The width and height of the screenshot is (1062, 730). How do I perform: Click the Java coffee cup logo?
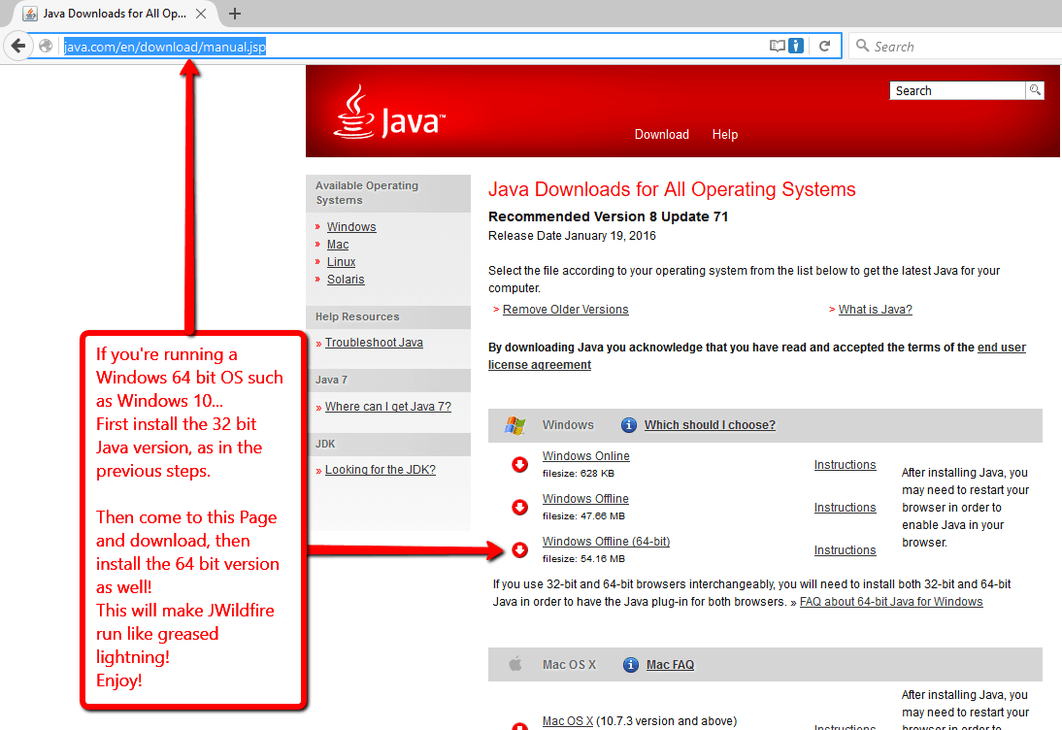(353, 113)
